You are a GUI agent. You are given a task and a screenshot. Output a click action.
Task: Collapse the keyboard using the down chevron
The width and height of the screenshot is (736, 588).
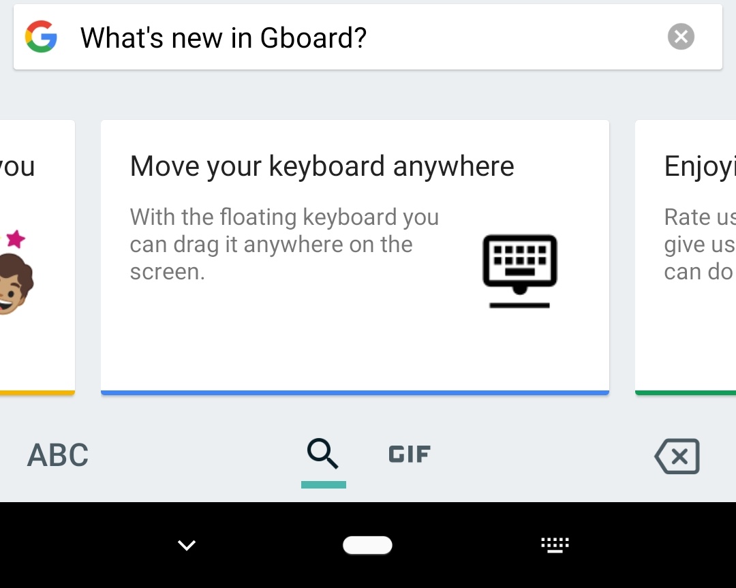pyautogui.click(x=186, y=545)
